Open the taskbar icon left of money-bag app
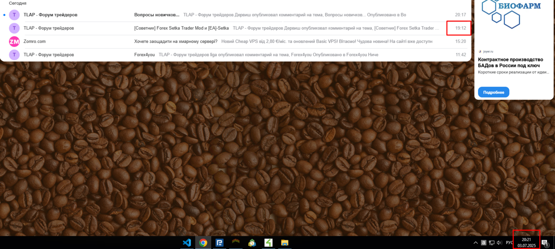Viewport: 555px width, 249px height. (236, 243)
